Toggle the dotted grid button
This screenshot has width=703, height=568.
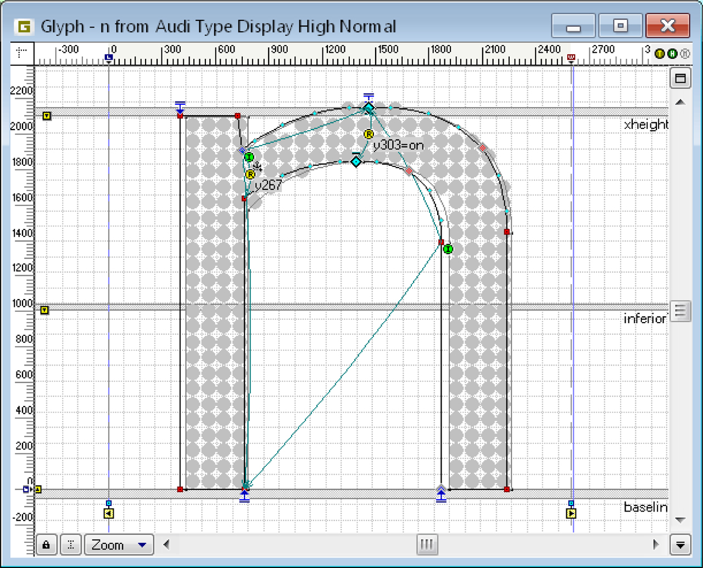tap(71, 545)
